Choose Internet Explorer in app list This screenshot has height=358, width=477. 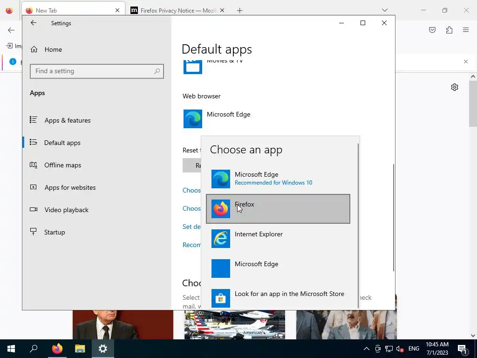pyautogui.click(x=278, y=238)
